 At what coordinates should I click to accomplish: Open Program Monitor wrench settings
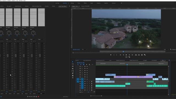(x=171, y=50)
